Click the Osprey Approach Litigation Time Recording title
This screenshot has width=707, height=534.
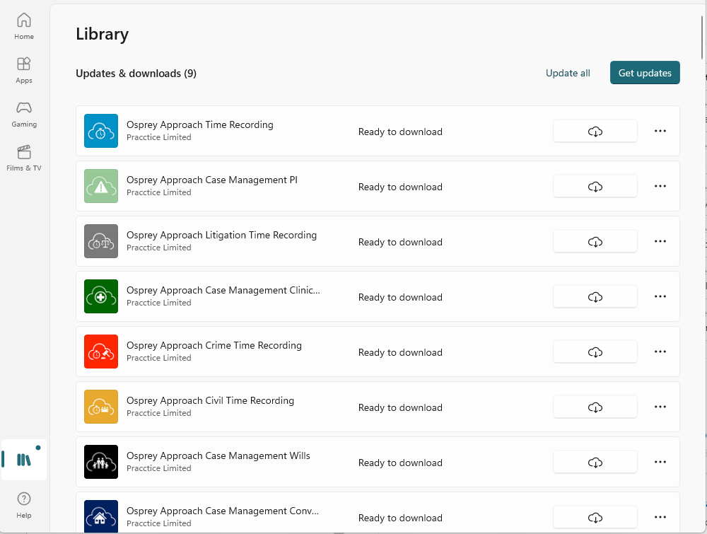(221, 235)
